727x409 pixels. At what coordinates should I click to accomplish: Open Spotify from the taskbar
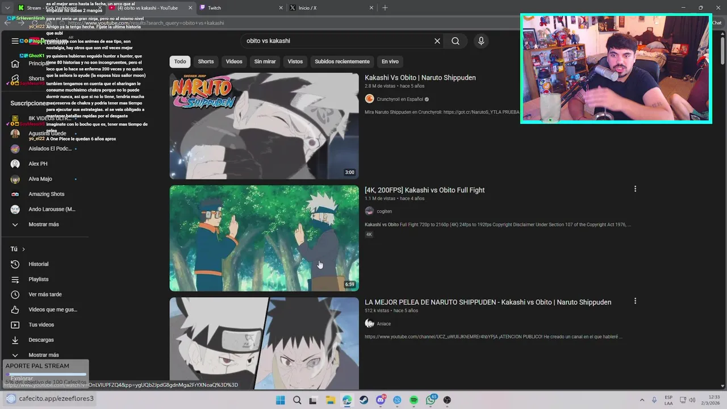(414, 400)
